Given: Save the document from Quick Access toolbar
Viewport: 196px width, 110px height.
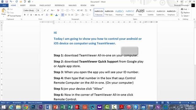Looking at the screenshot, I should point(7,2).
